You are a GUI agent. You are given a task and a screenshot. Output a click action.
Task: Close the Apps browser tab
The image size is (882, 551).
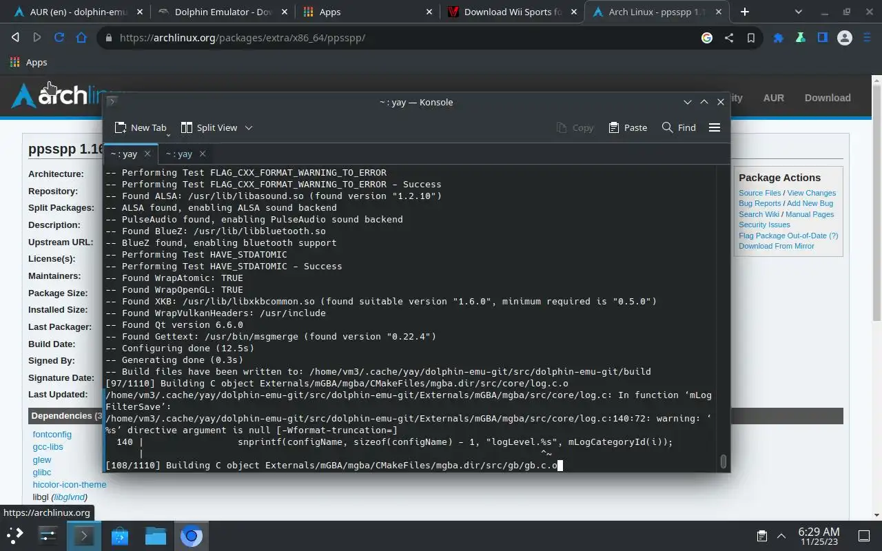pos(429,12)
